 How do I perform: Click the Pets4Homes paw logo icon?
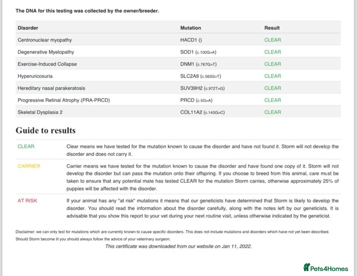(306, 267)
